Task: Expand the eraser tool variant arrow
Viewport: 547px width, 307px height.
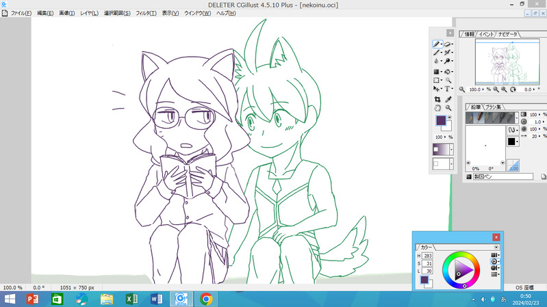Action: 453,44
